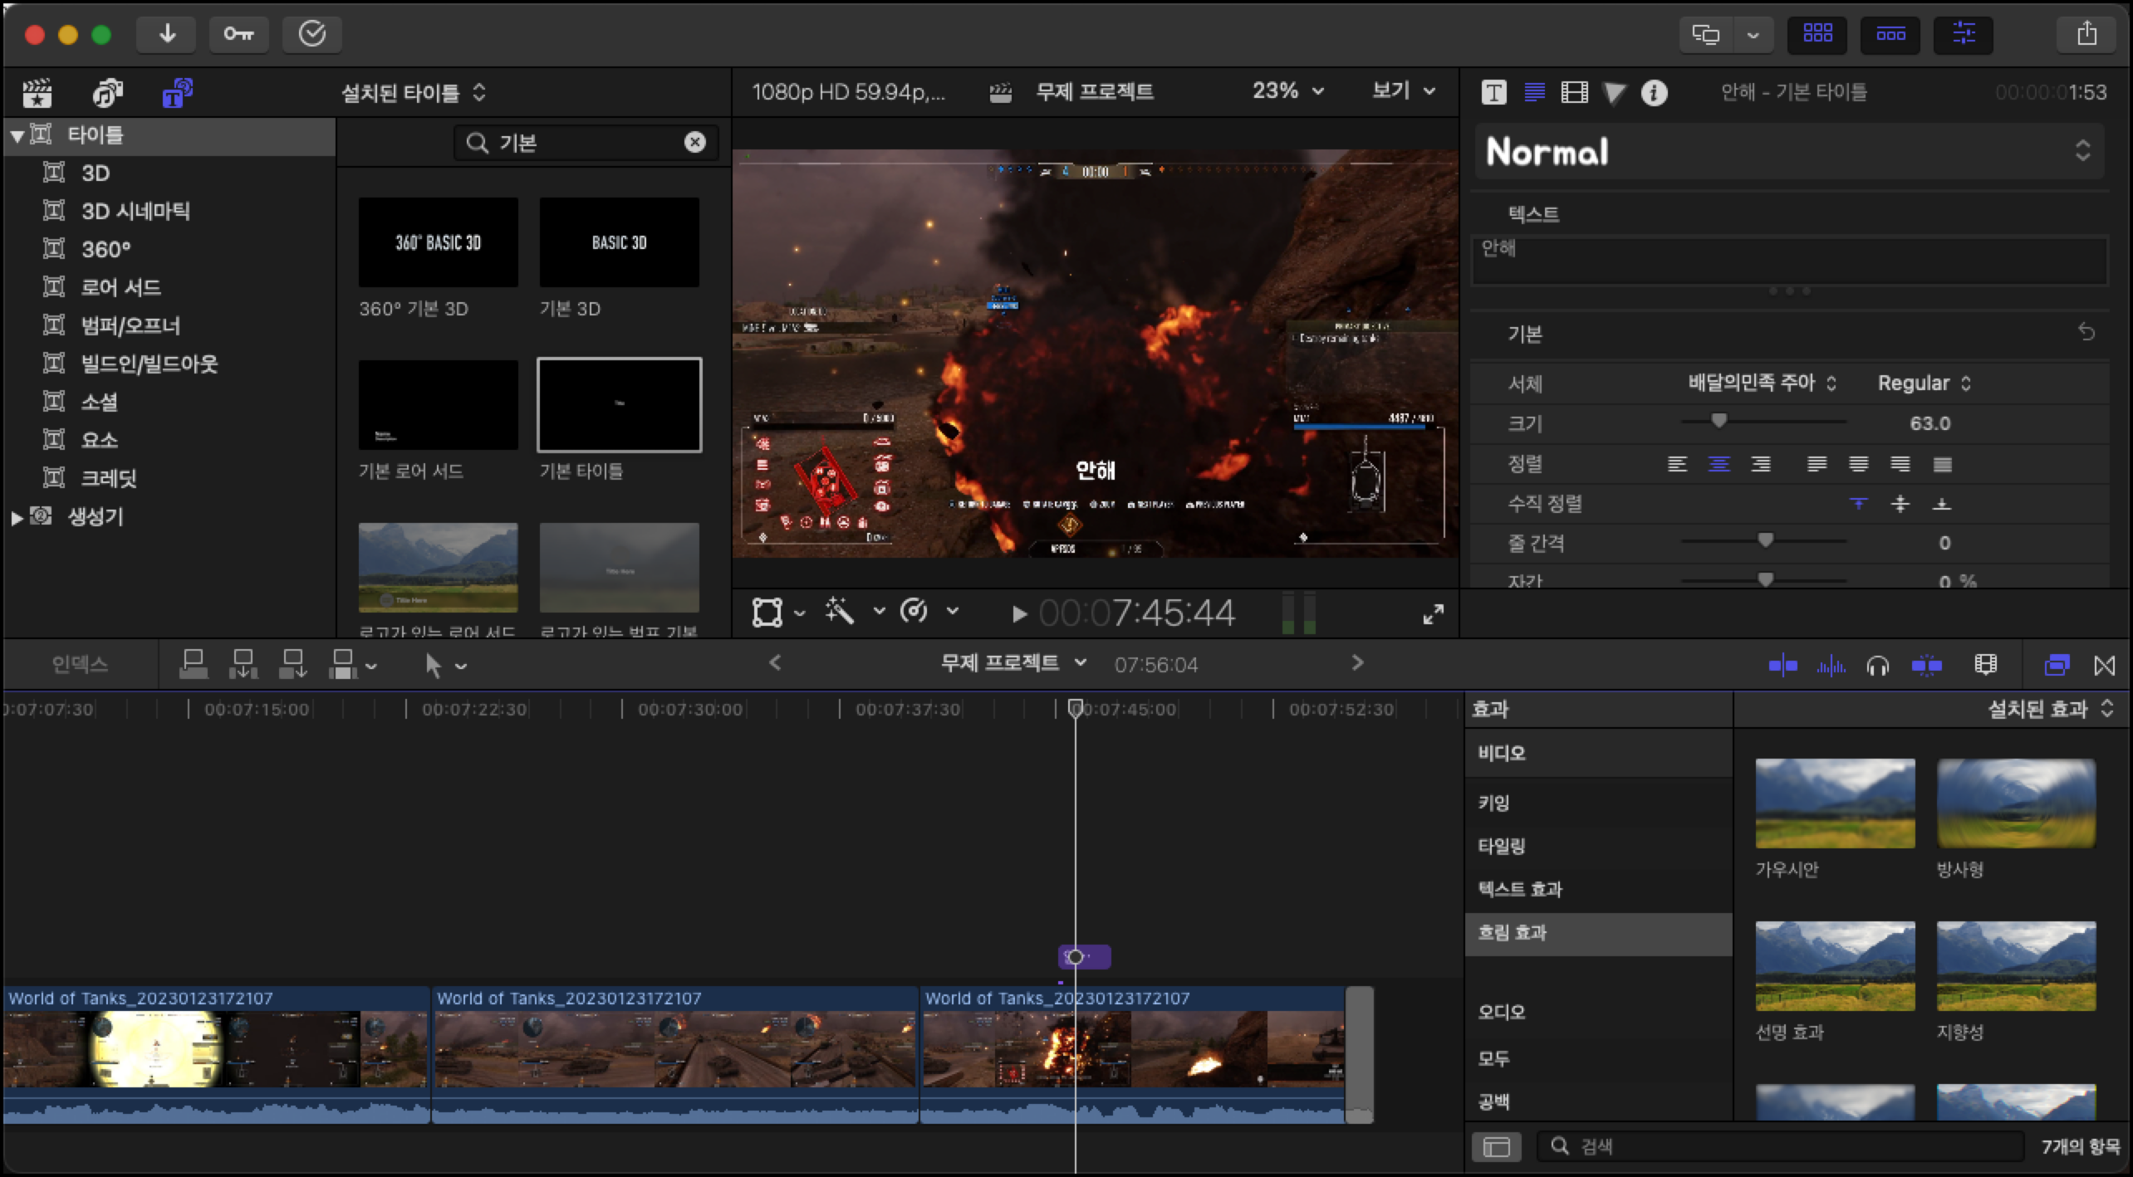Click the import media arrow button
This screenshot has width=2133, height=1177.
coord(167,34)
